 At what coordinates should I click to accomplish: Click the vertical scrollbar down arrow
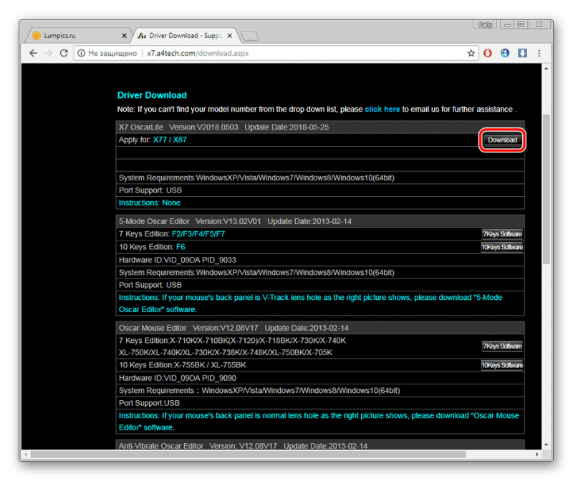click(x=546, y=444)
